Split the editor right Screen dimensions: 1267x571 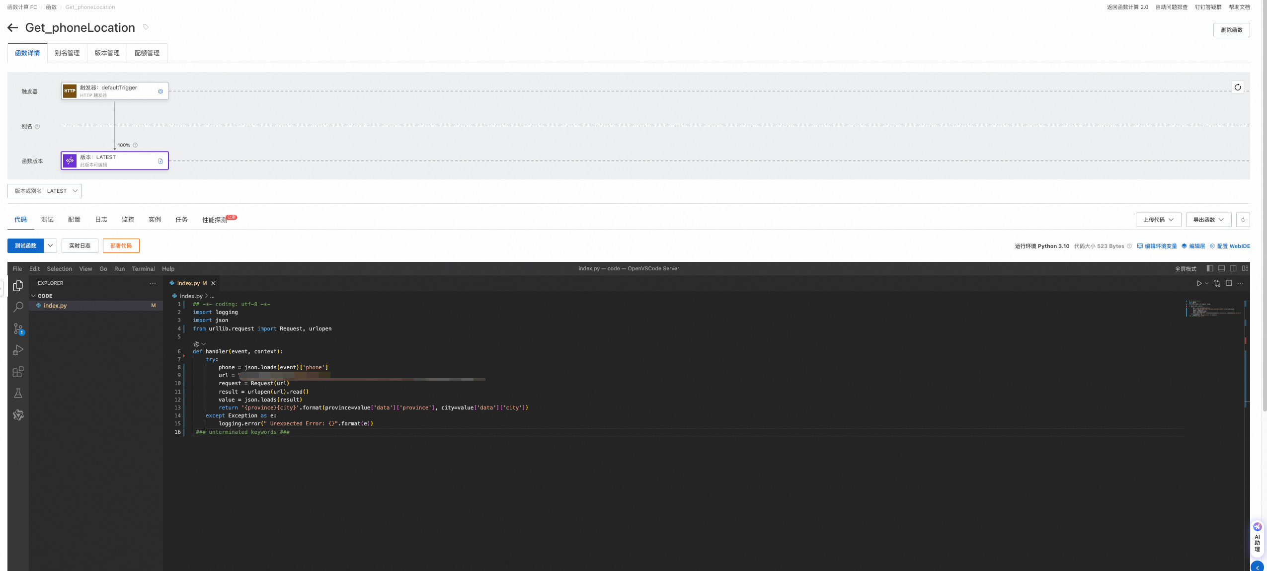tap(1229, 283)
